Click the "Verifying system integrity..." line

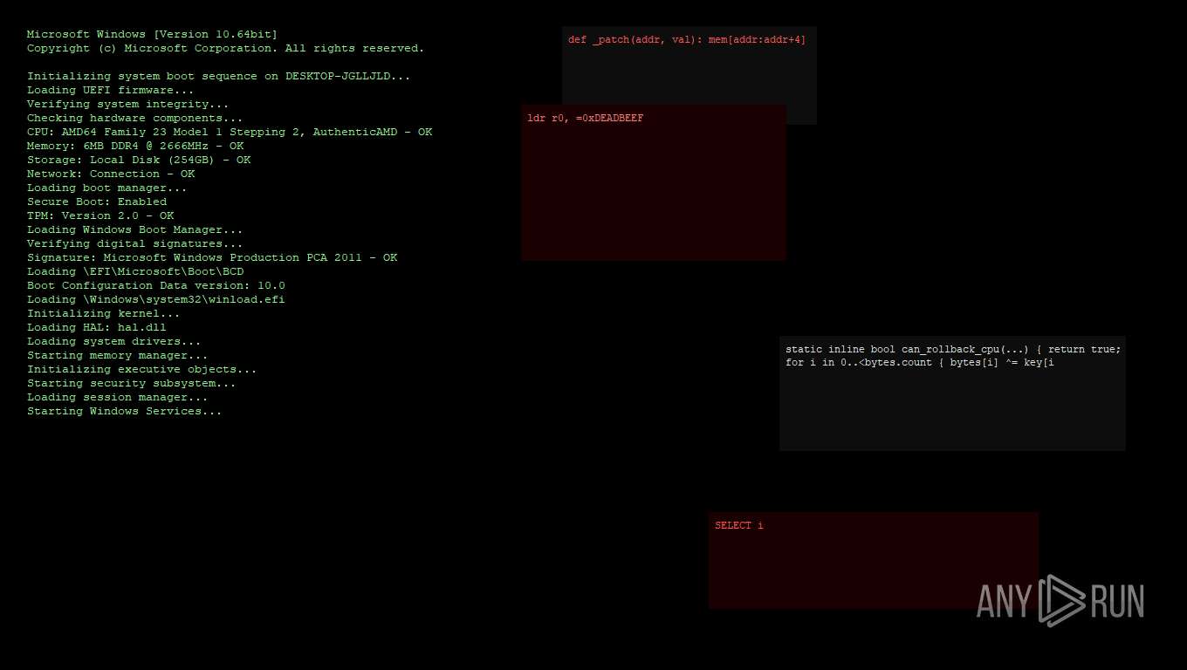[x=127, y=105]
